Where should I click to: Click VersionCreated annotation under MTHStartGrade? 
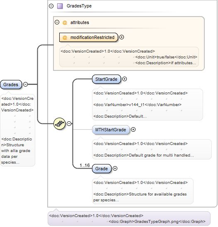[140, 144]
